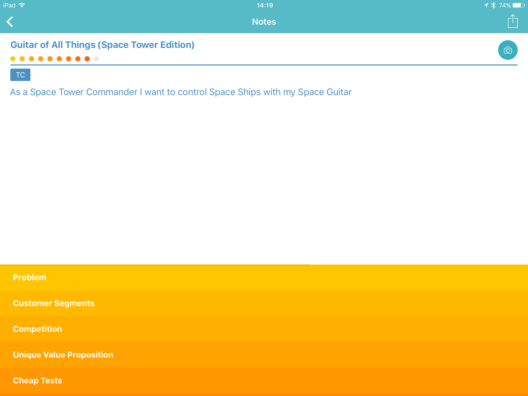The image size is (528, 396).
Task: Click the Space Tower Commander note text
Action: pyautogui.click(x=180, y=92)
